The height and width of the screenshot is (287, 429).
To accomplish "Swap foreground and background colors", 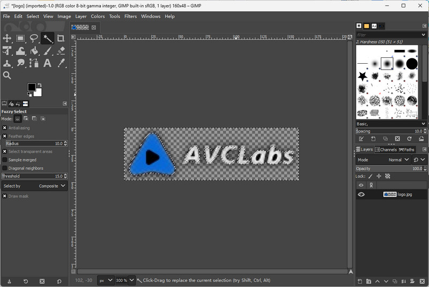I will tap(40, 85).
